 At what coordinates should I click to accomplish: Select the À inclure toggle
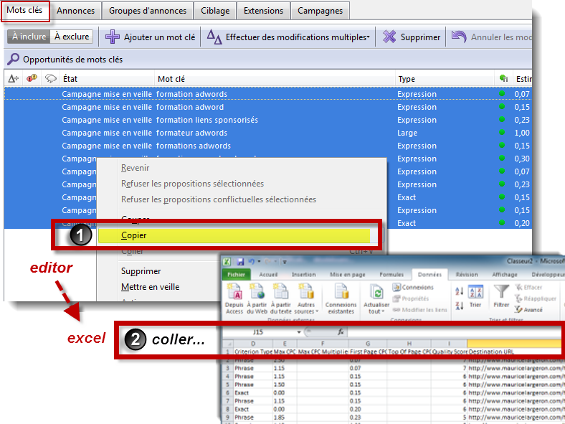point(29,37)
